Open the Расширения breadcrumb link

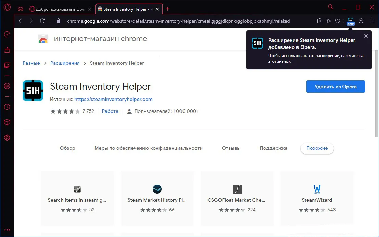click(x=65, y=63)
